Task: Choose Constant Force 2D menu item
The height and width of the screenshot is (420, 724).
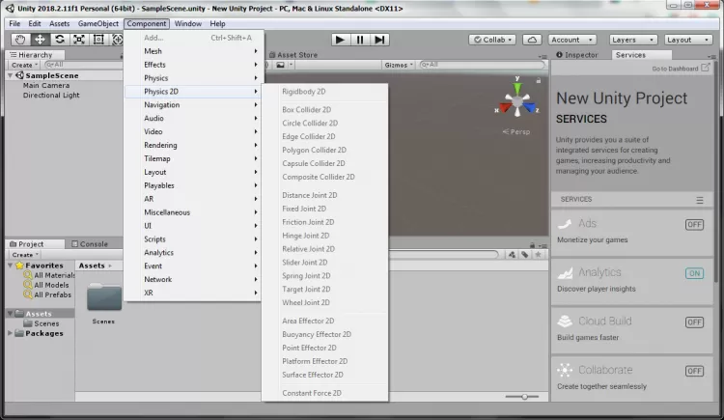Action: [x=312, y=393]
